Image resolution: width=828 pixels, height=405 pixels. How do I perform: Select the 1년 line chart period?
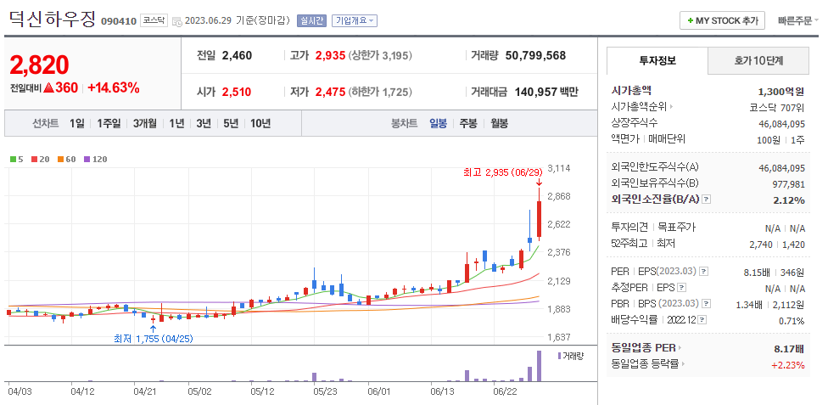tap(176, 123)
